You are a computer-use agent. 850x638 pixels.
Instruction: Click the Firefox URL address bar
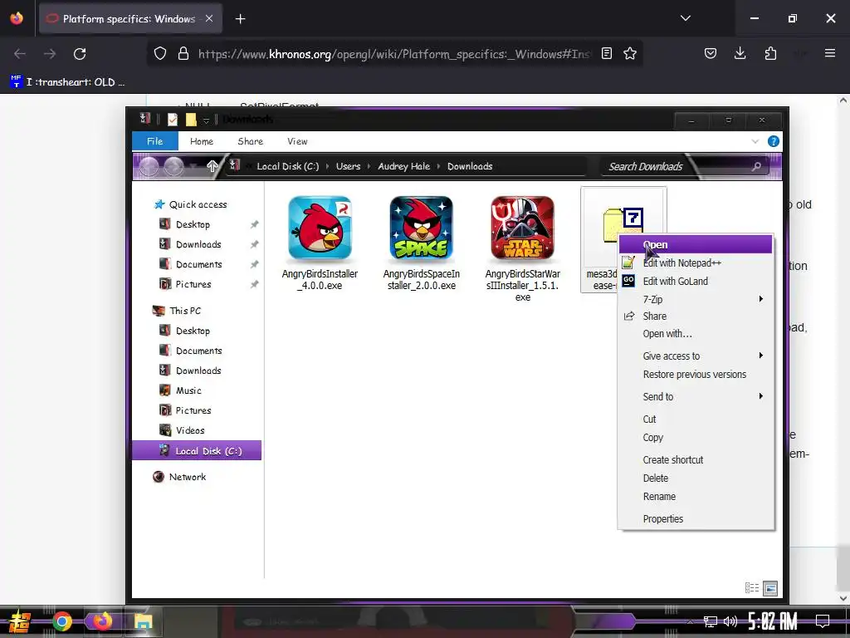394,54
